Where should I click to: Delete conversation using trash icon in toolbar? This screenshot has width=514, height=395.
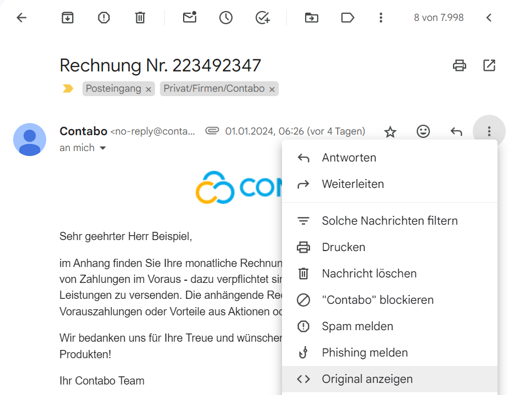pyautogui.click(x=140, y=18)
